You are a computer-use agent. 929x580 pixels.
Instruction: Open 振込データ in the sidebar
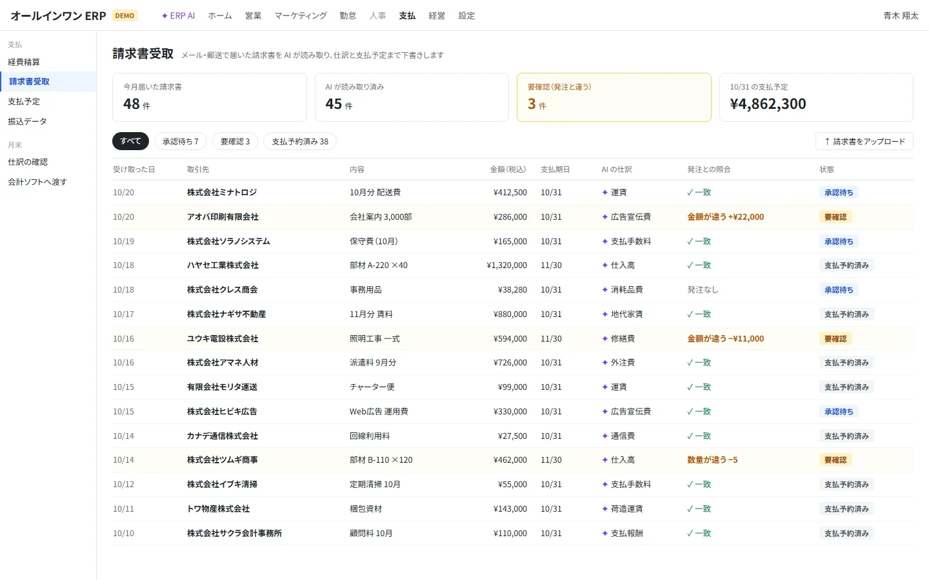coord(27,121)
